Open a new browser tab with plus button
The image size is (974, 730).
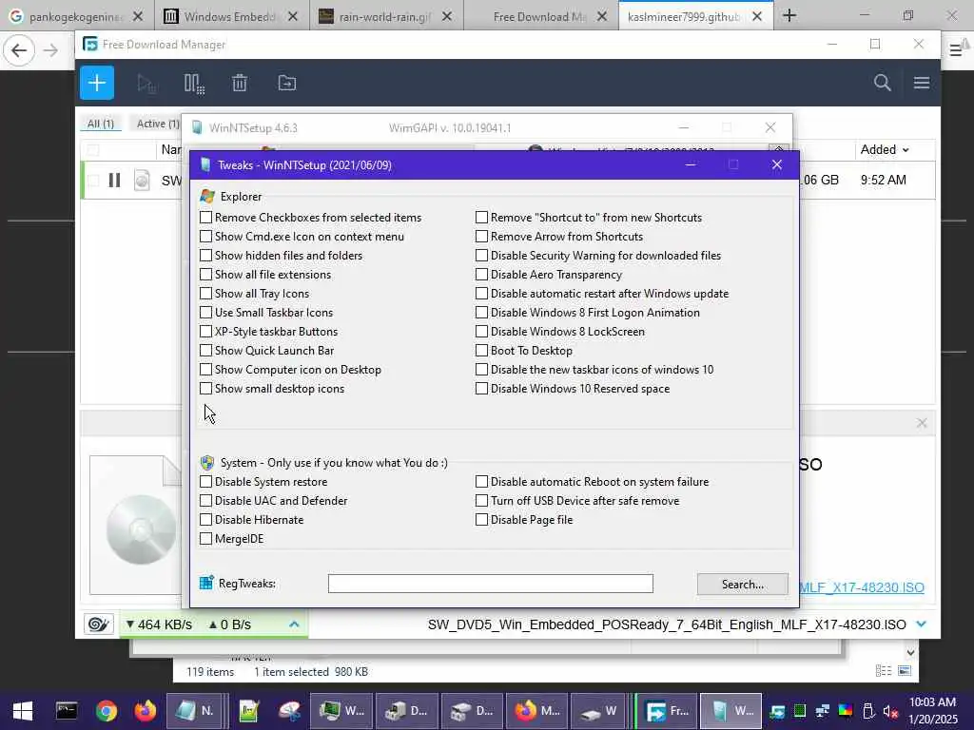[789, 15]
